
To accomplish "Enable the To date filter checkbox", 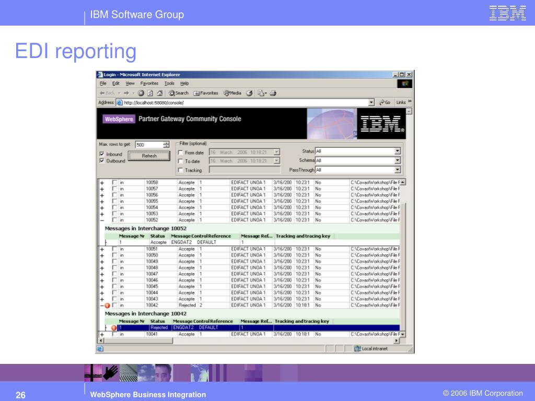I will 181,161.
